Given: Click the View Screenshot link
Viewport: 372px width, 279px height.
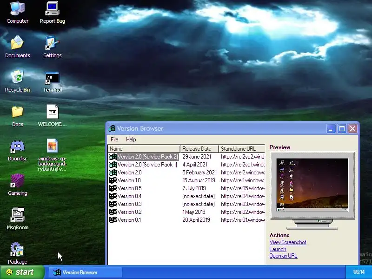Looking at the screenshot, I should tap(288, 242).
